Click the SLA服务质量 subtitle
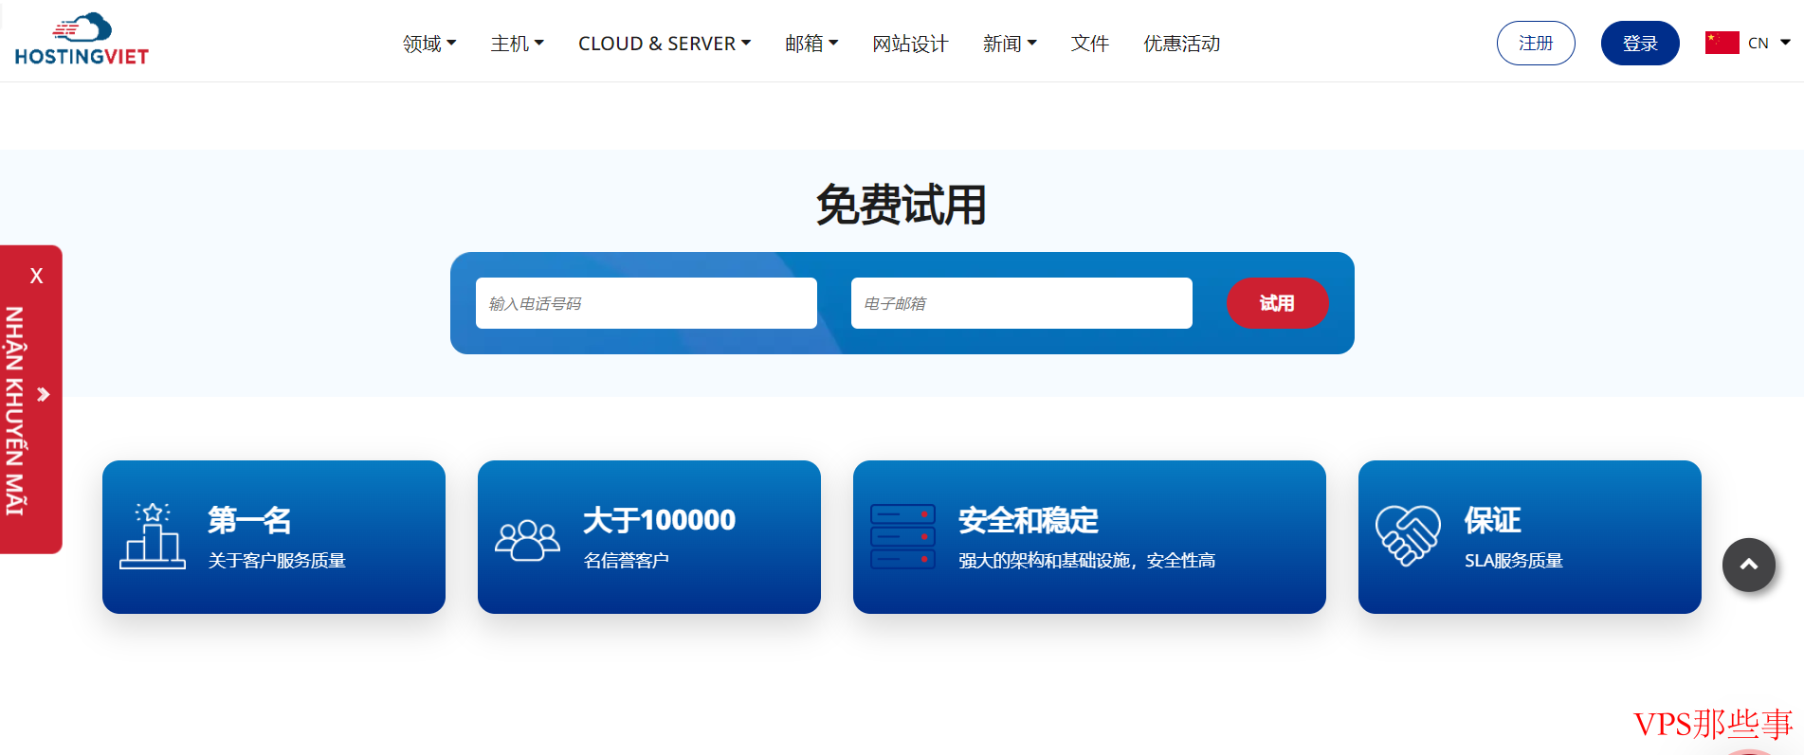1804x755 pixels. (1514, 561)
